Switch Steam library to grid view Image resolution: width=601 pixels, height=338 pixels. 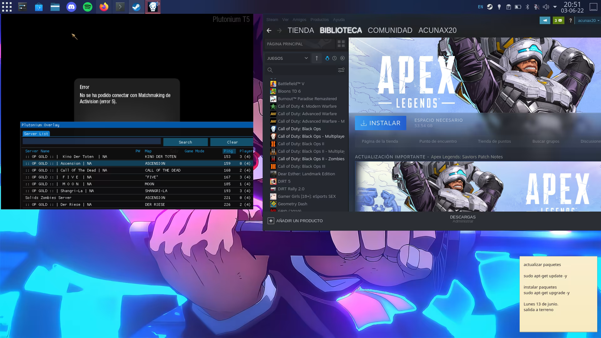tap(341, 44)
